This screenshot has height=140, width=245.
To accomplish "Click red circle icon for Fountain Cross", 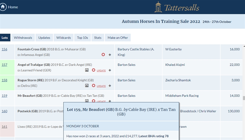I will pos(103,55).
